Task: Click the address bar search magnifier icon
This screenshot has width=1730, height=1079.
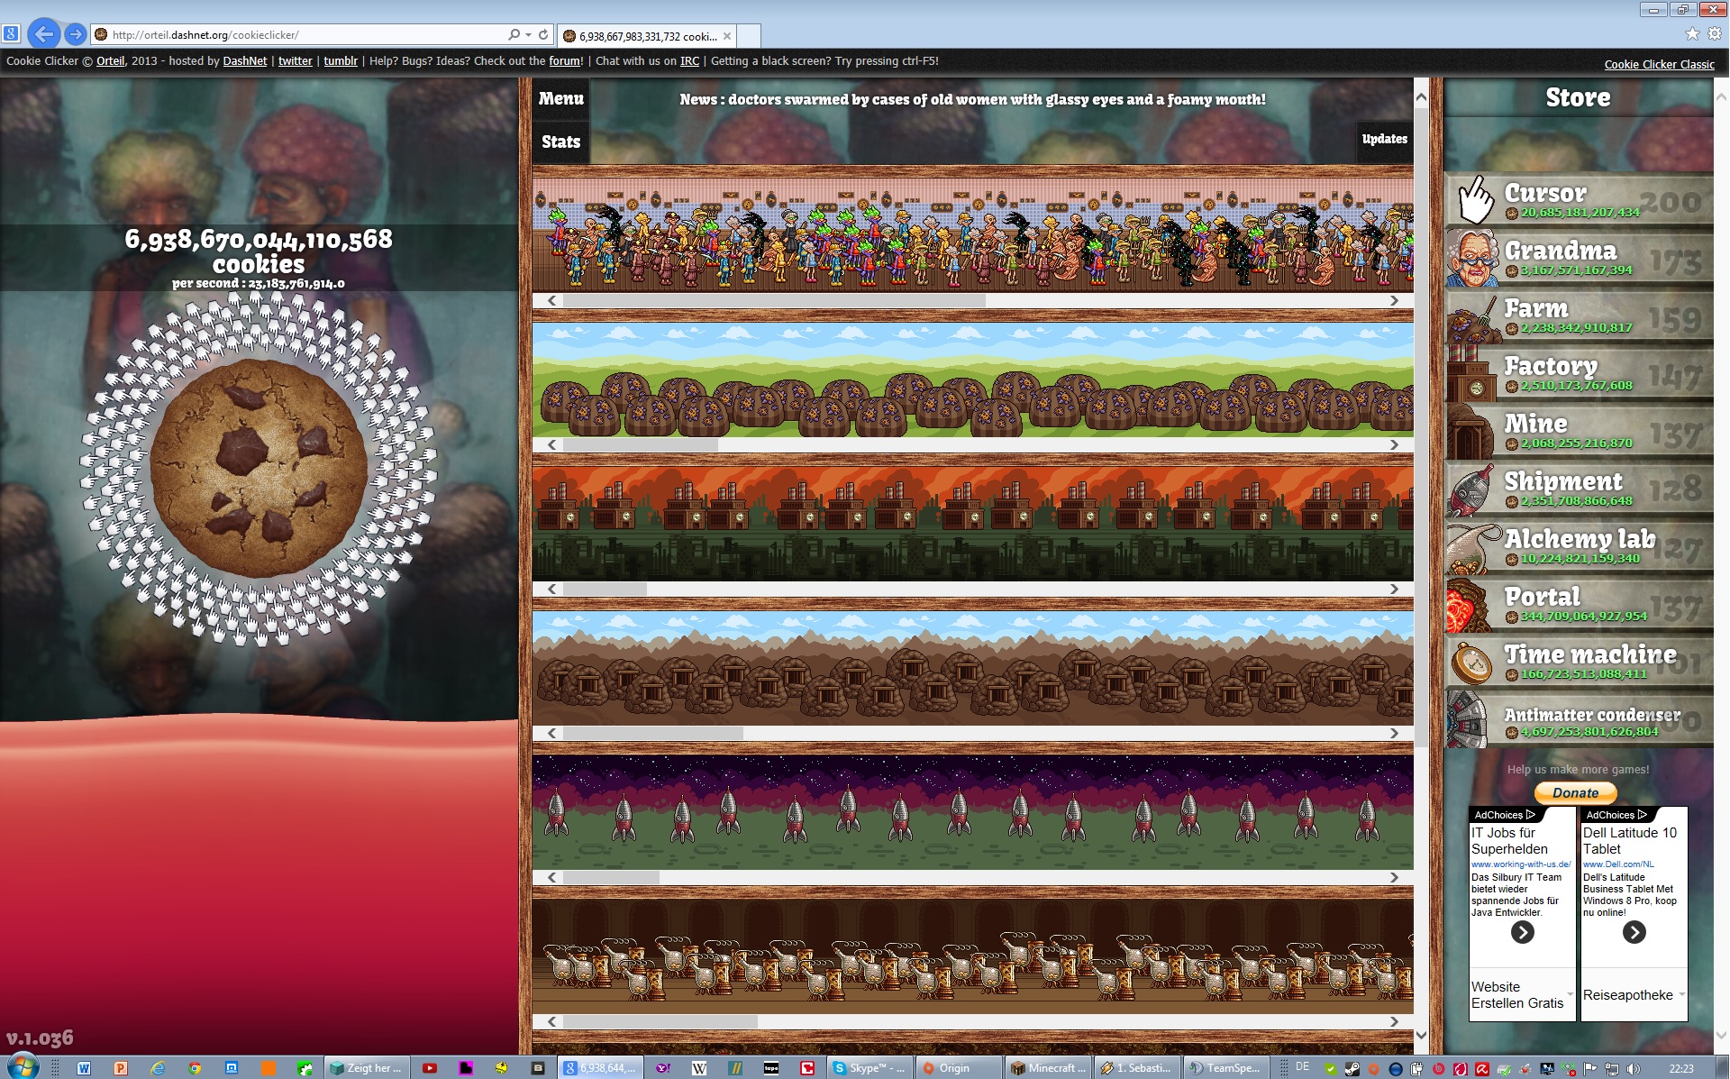Action: (514, 34)
